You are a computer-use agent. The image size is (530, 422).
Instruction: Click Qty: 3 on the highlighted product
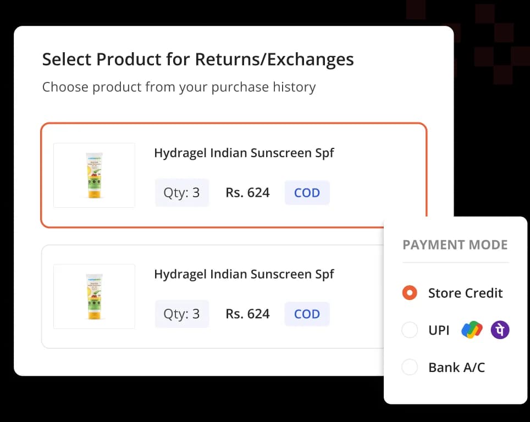[x=182, y=192]
